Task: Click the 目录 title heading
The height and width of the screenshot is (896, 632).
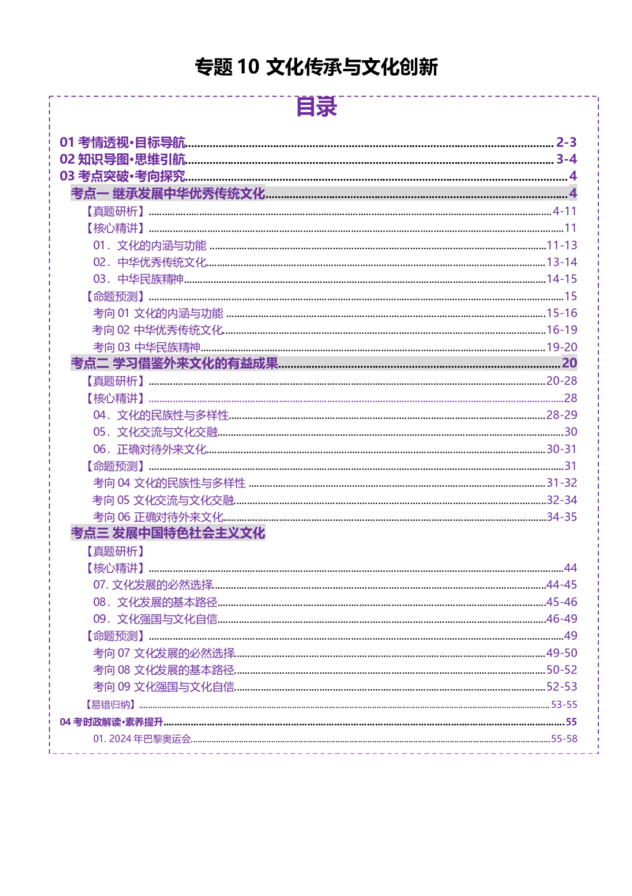Action: tap(318, 109)
